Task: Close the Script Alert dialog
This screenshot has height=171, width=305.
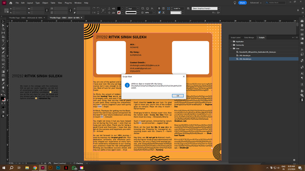Action: 183,77
